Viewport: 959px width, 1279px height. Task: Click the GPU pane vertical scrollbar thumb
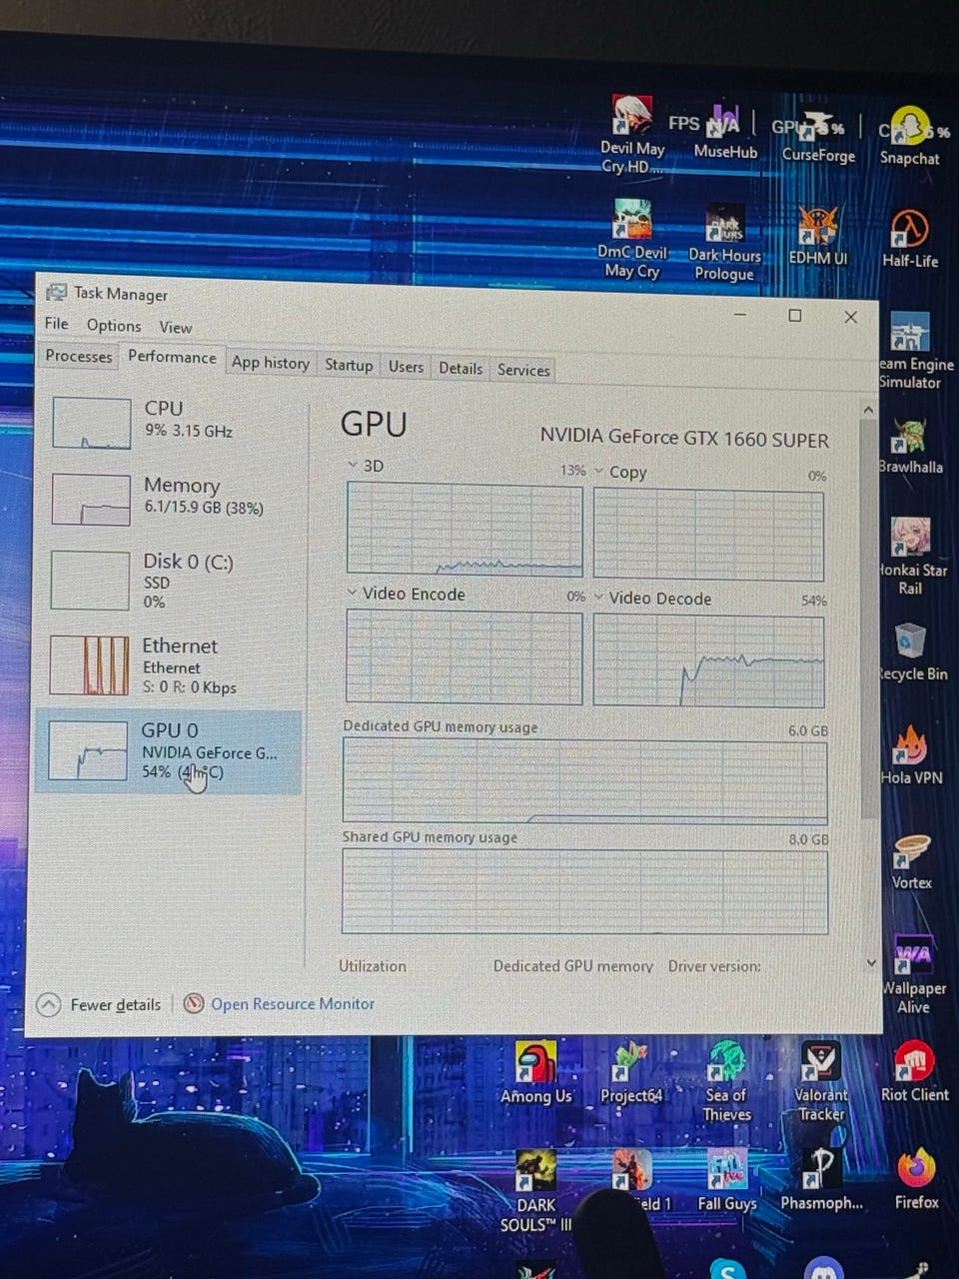(870, 618)
